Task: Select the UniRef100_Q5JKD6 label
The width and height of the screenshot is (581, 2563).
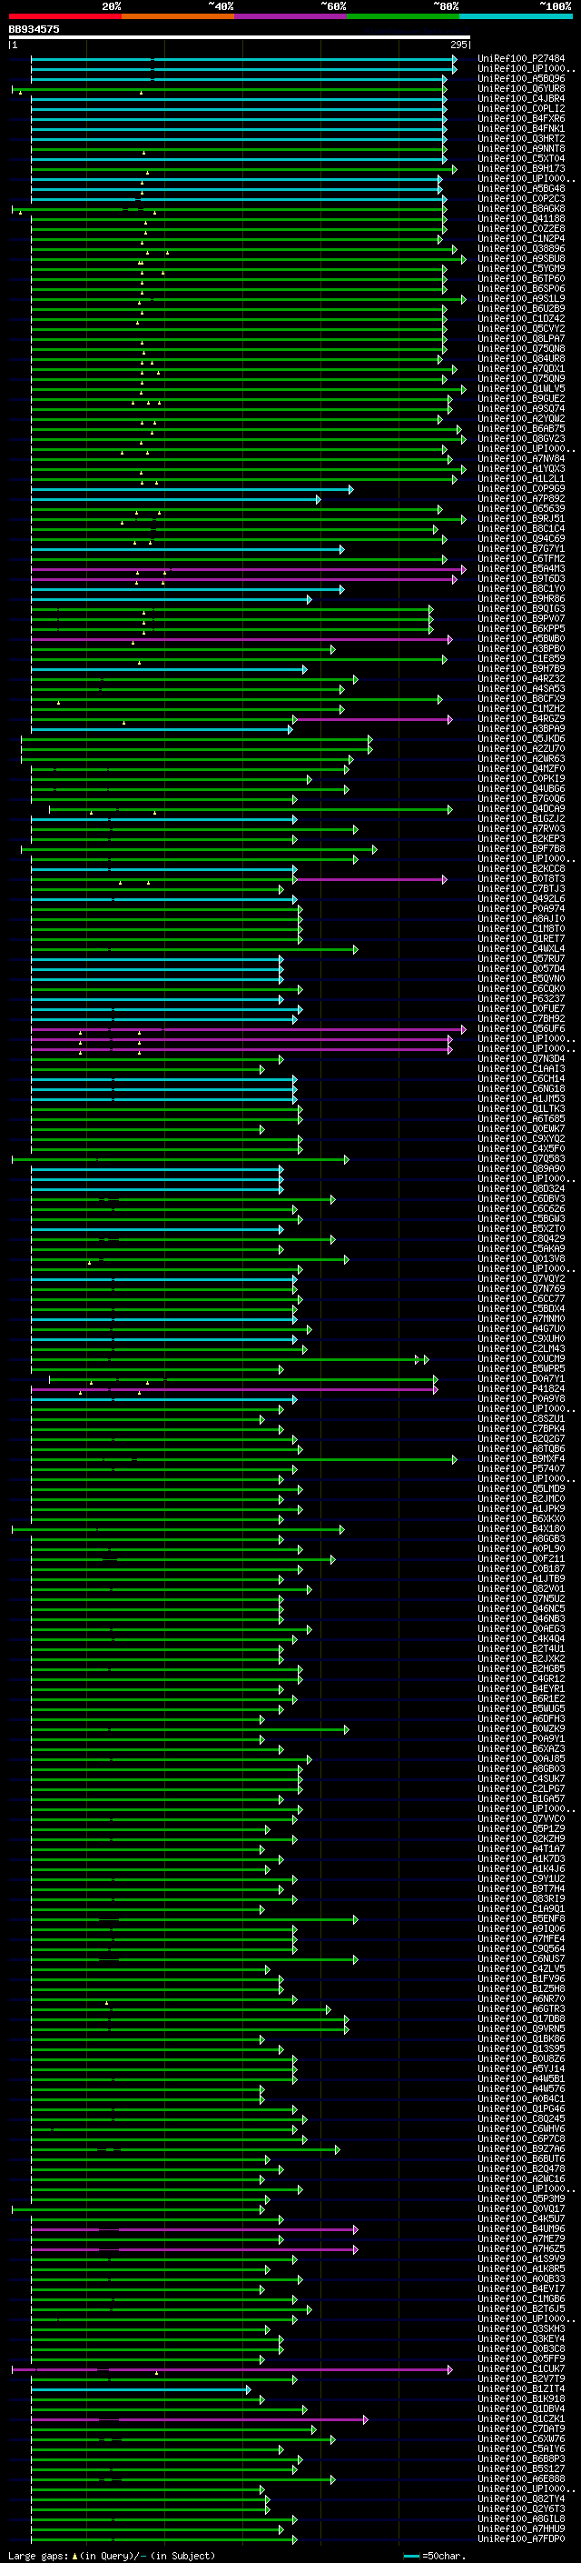Action: point(521,739)
